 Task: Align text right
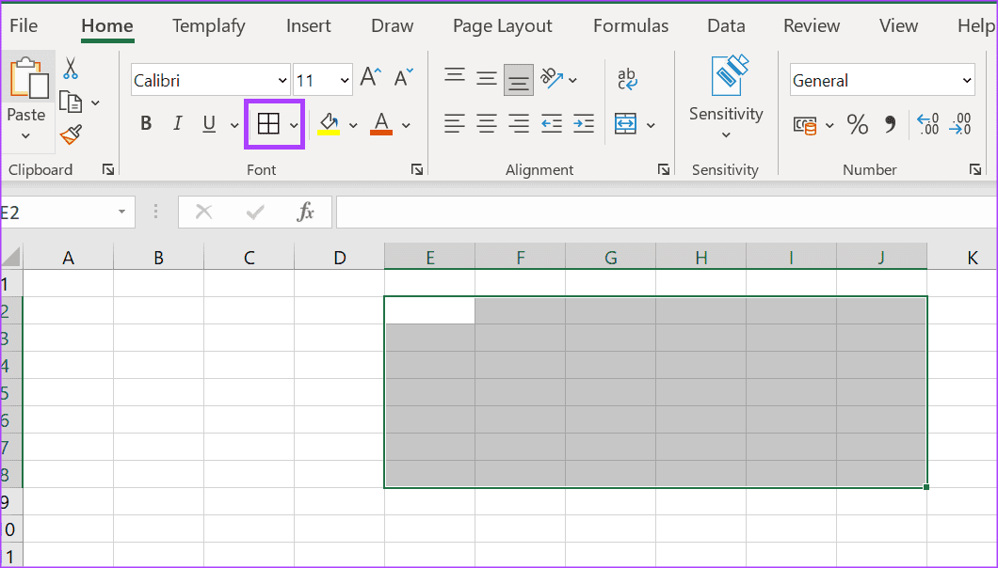[520, 123]
